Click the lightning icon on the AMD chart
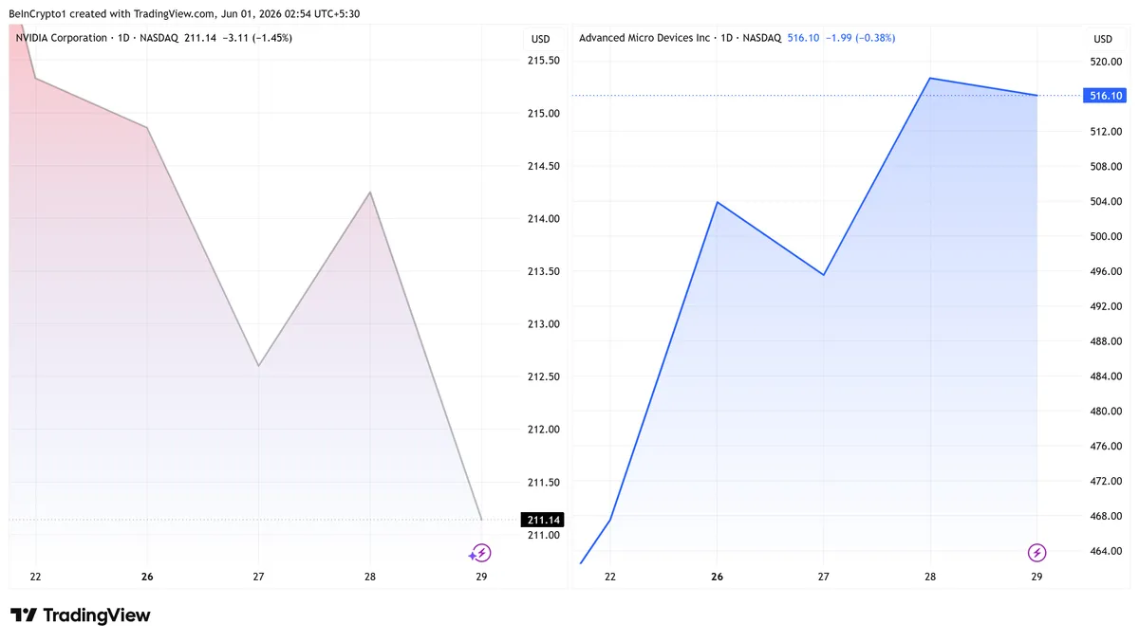This screenshot has width=1139, height=642. tap(1036, 553)
